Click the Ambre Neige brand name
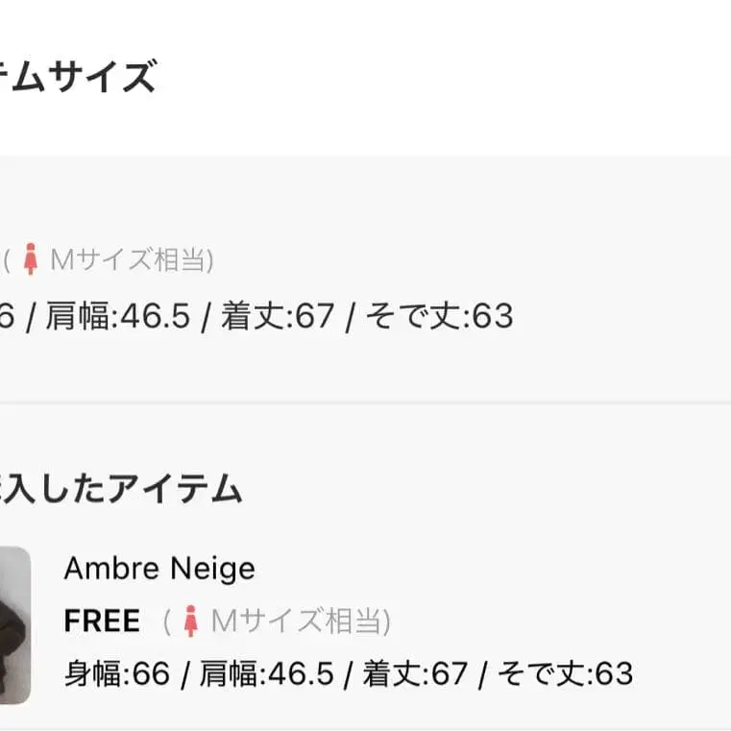 [159, 569]
